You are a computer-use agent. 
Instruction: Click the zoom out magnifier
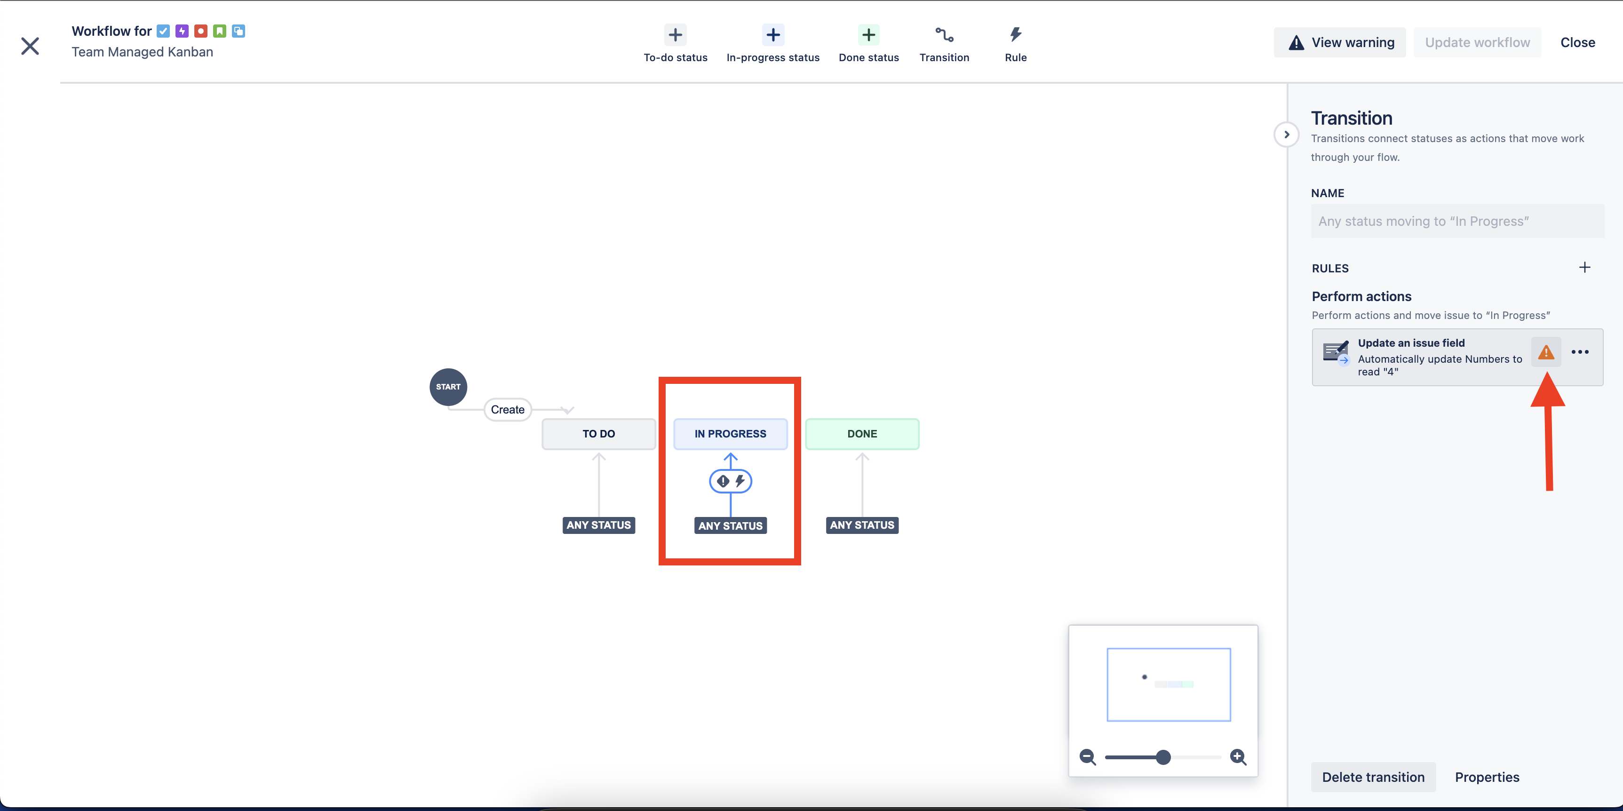click(1087, 757)
